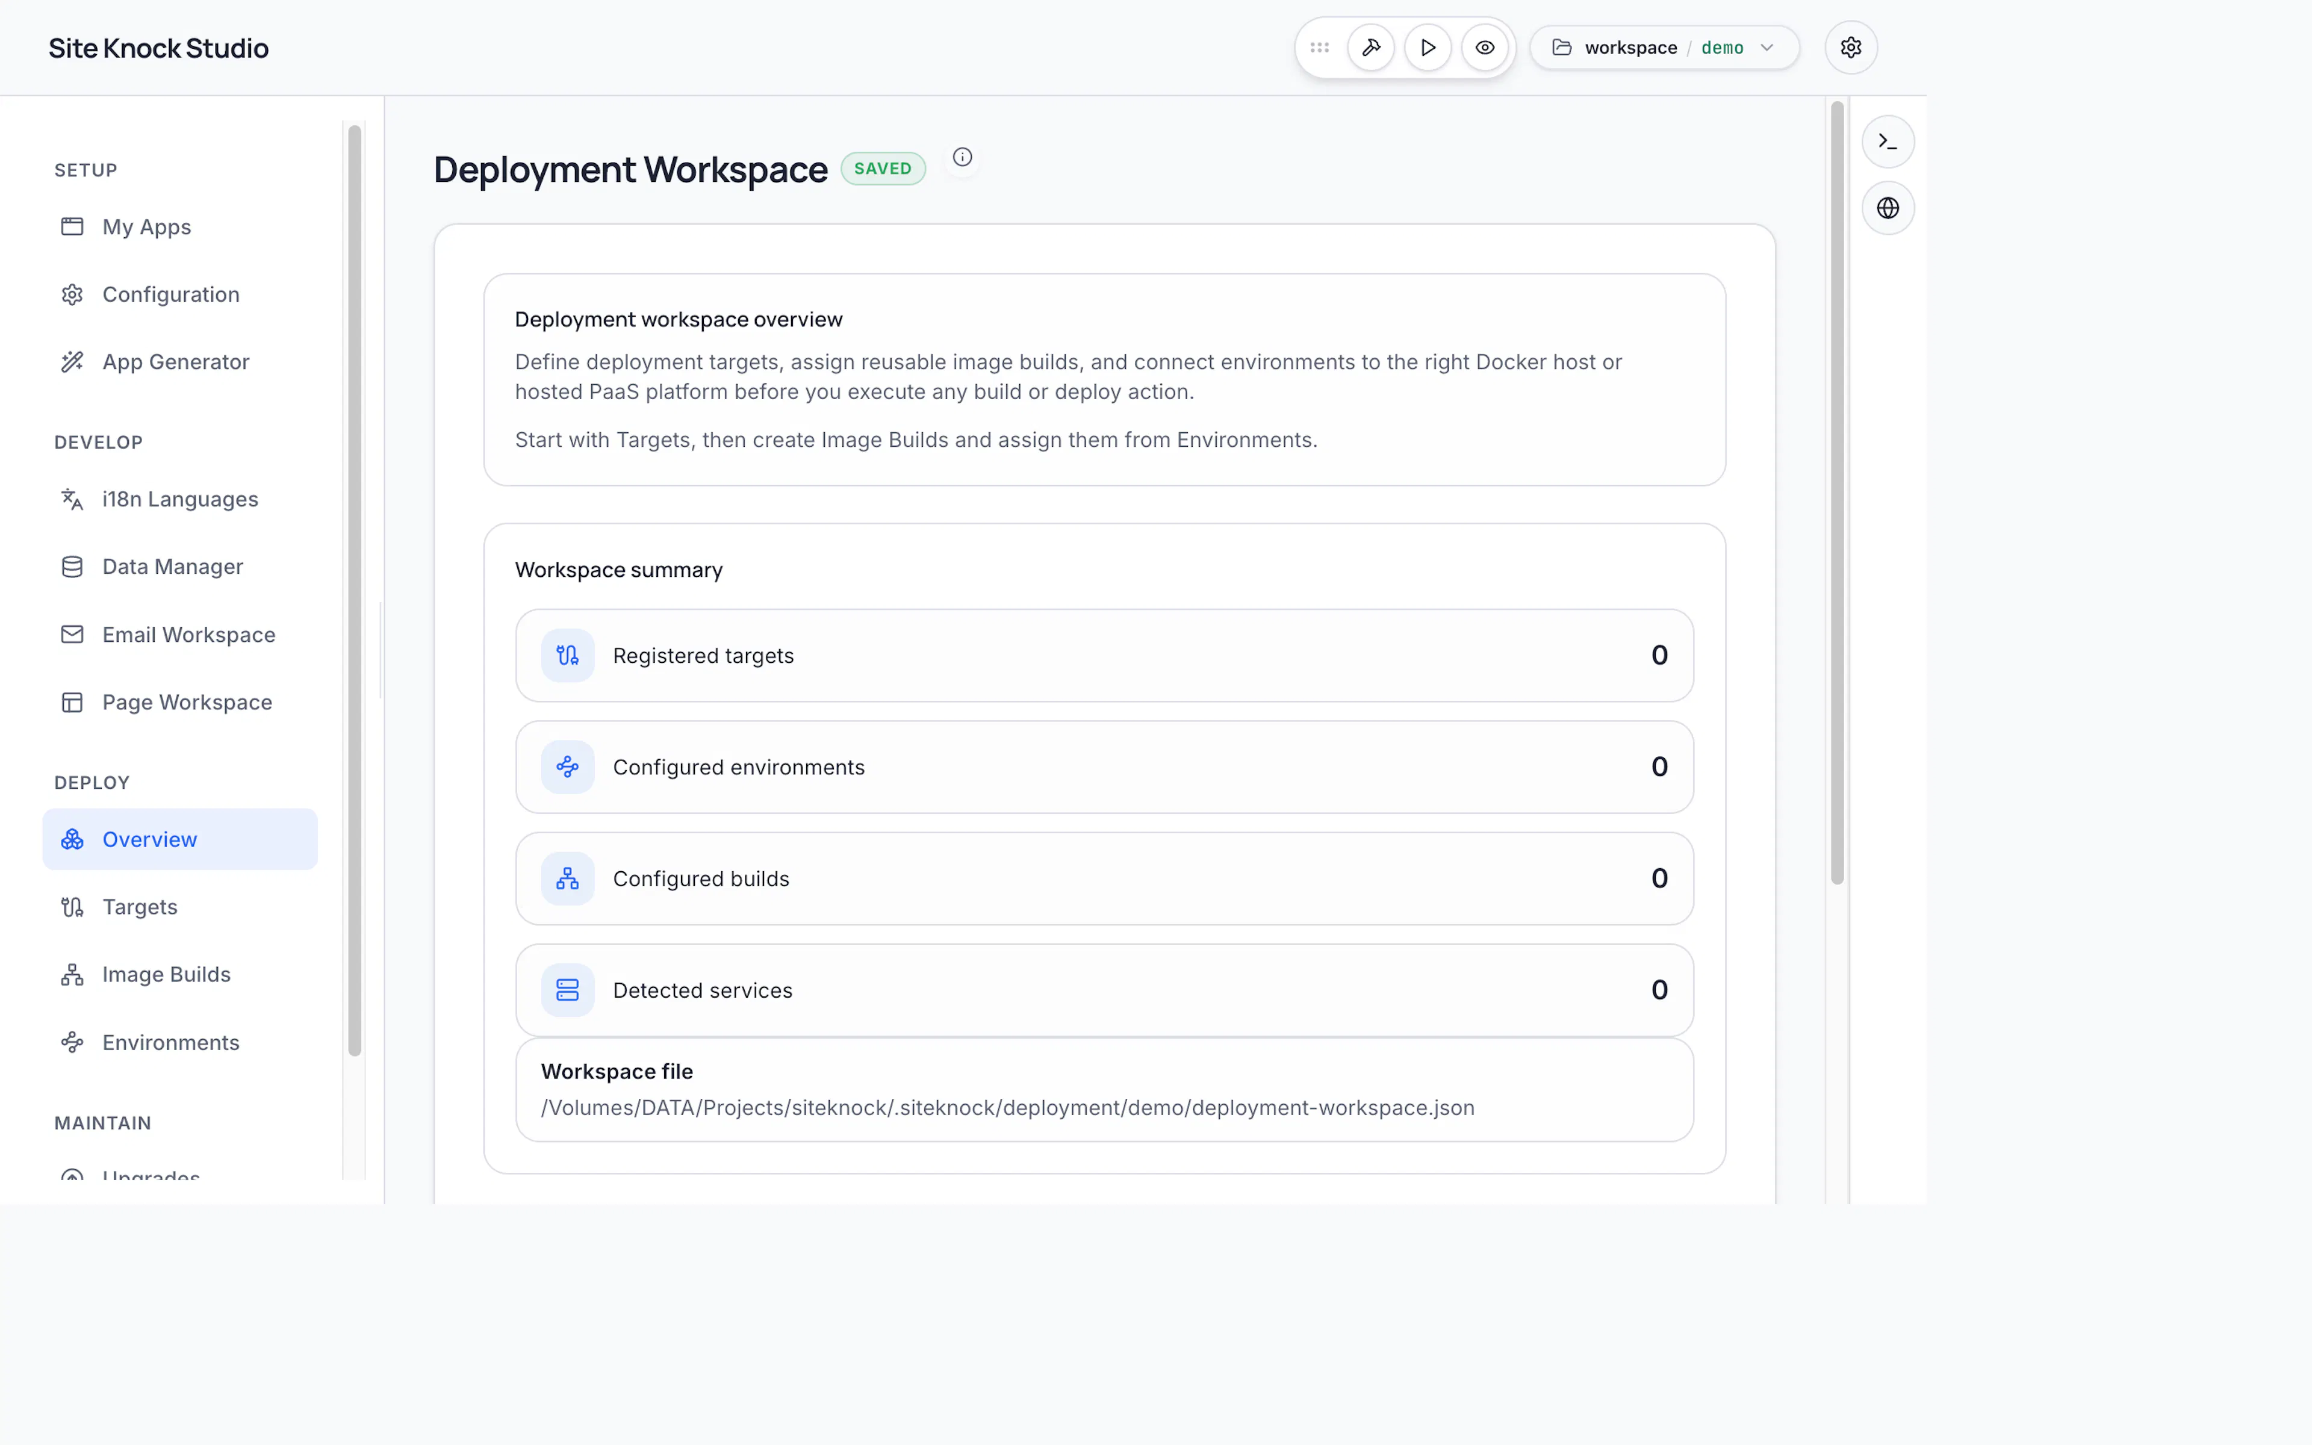Click the main content vertical scrollbar

(1836, 492)
